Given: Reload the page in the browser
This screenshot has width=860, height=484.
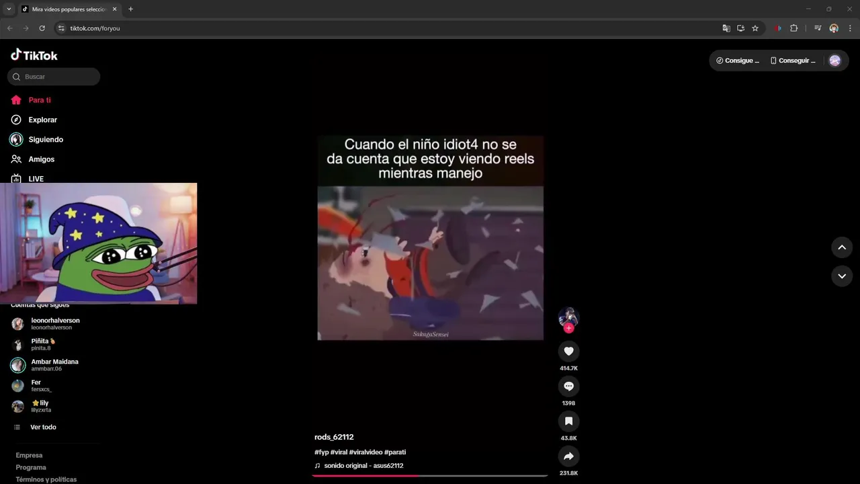Looking at the screenshot, I should tap(42, 28).
